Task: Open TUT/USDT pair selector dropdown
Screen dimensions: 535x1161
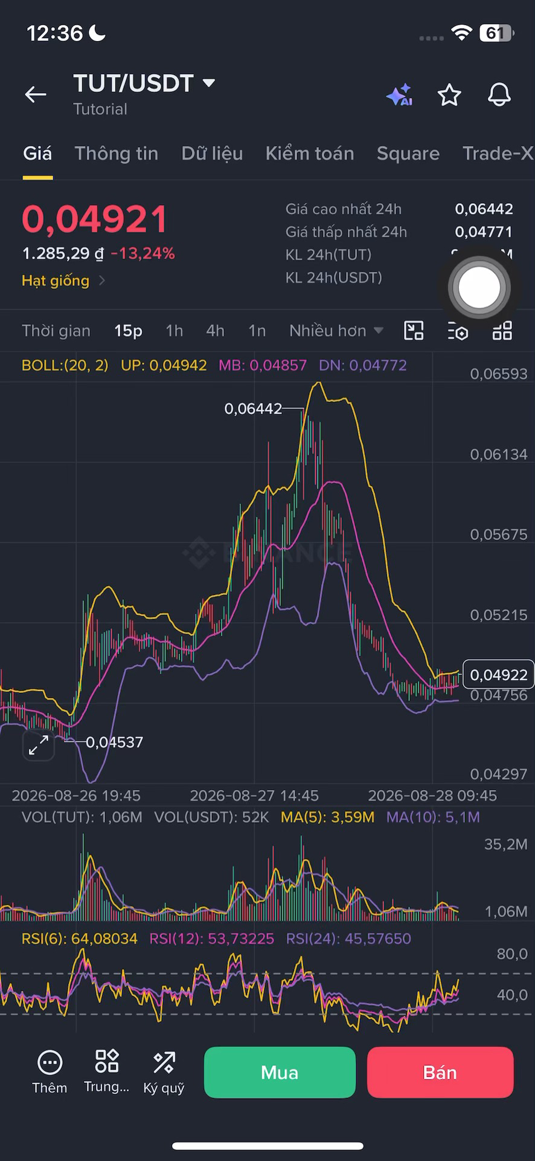Action: 144,83
